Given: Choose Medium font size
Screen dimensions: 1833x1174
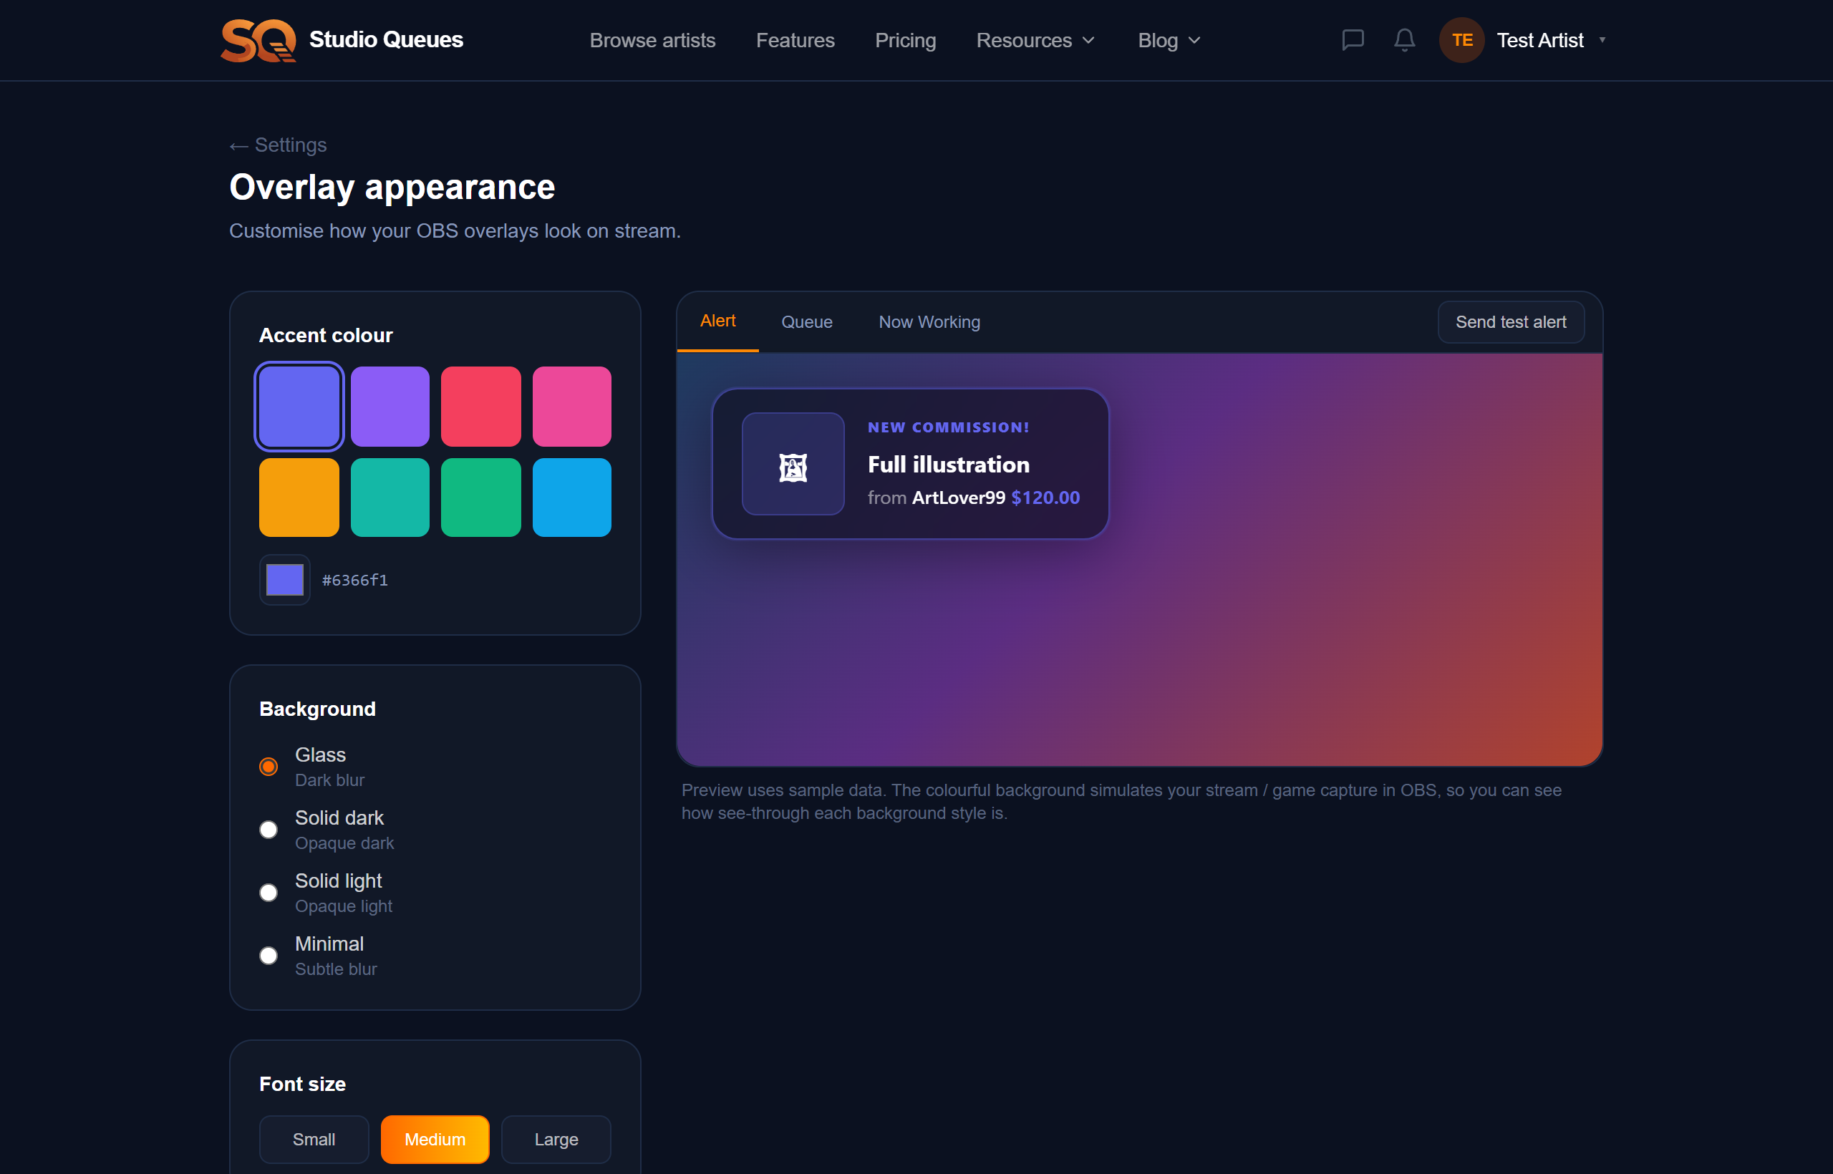Looking at the screenshot, I should pos(435,1140).
